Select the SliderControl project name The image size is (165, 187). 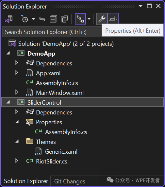click(44, 103)
